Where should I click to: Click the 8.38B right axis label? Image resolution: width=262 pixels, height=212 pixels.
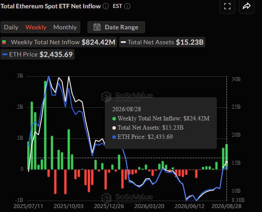point(238,200)
